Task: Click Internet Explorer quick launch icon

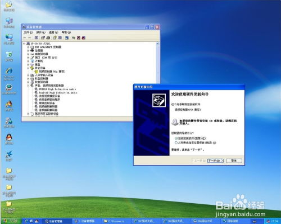Action: (x=26, y=221)
